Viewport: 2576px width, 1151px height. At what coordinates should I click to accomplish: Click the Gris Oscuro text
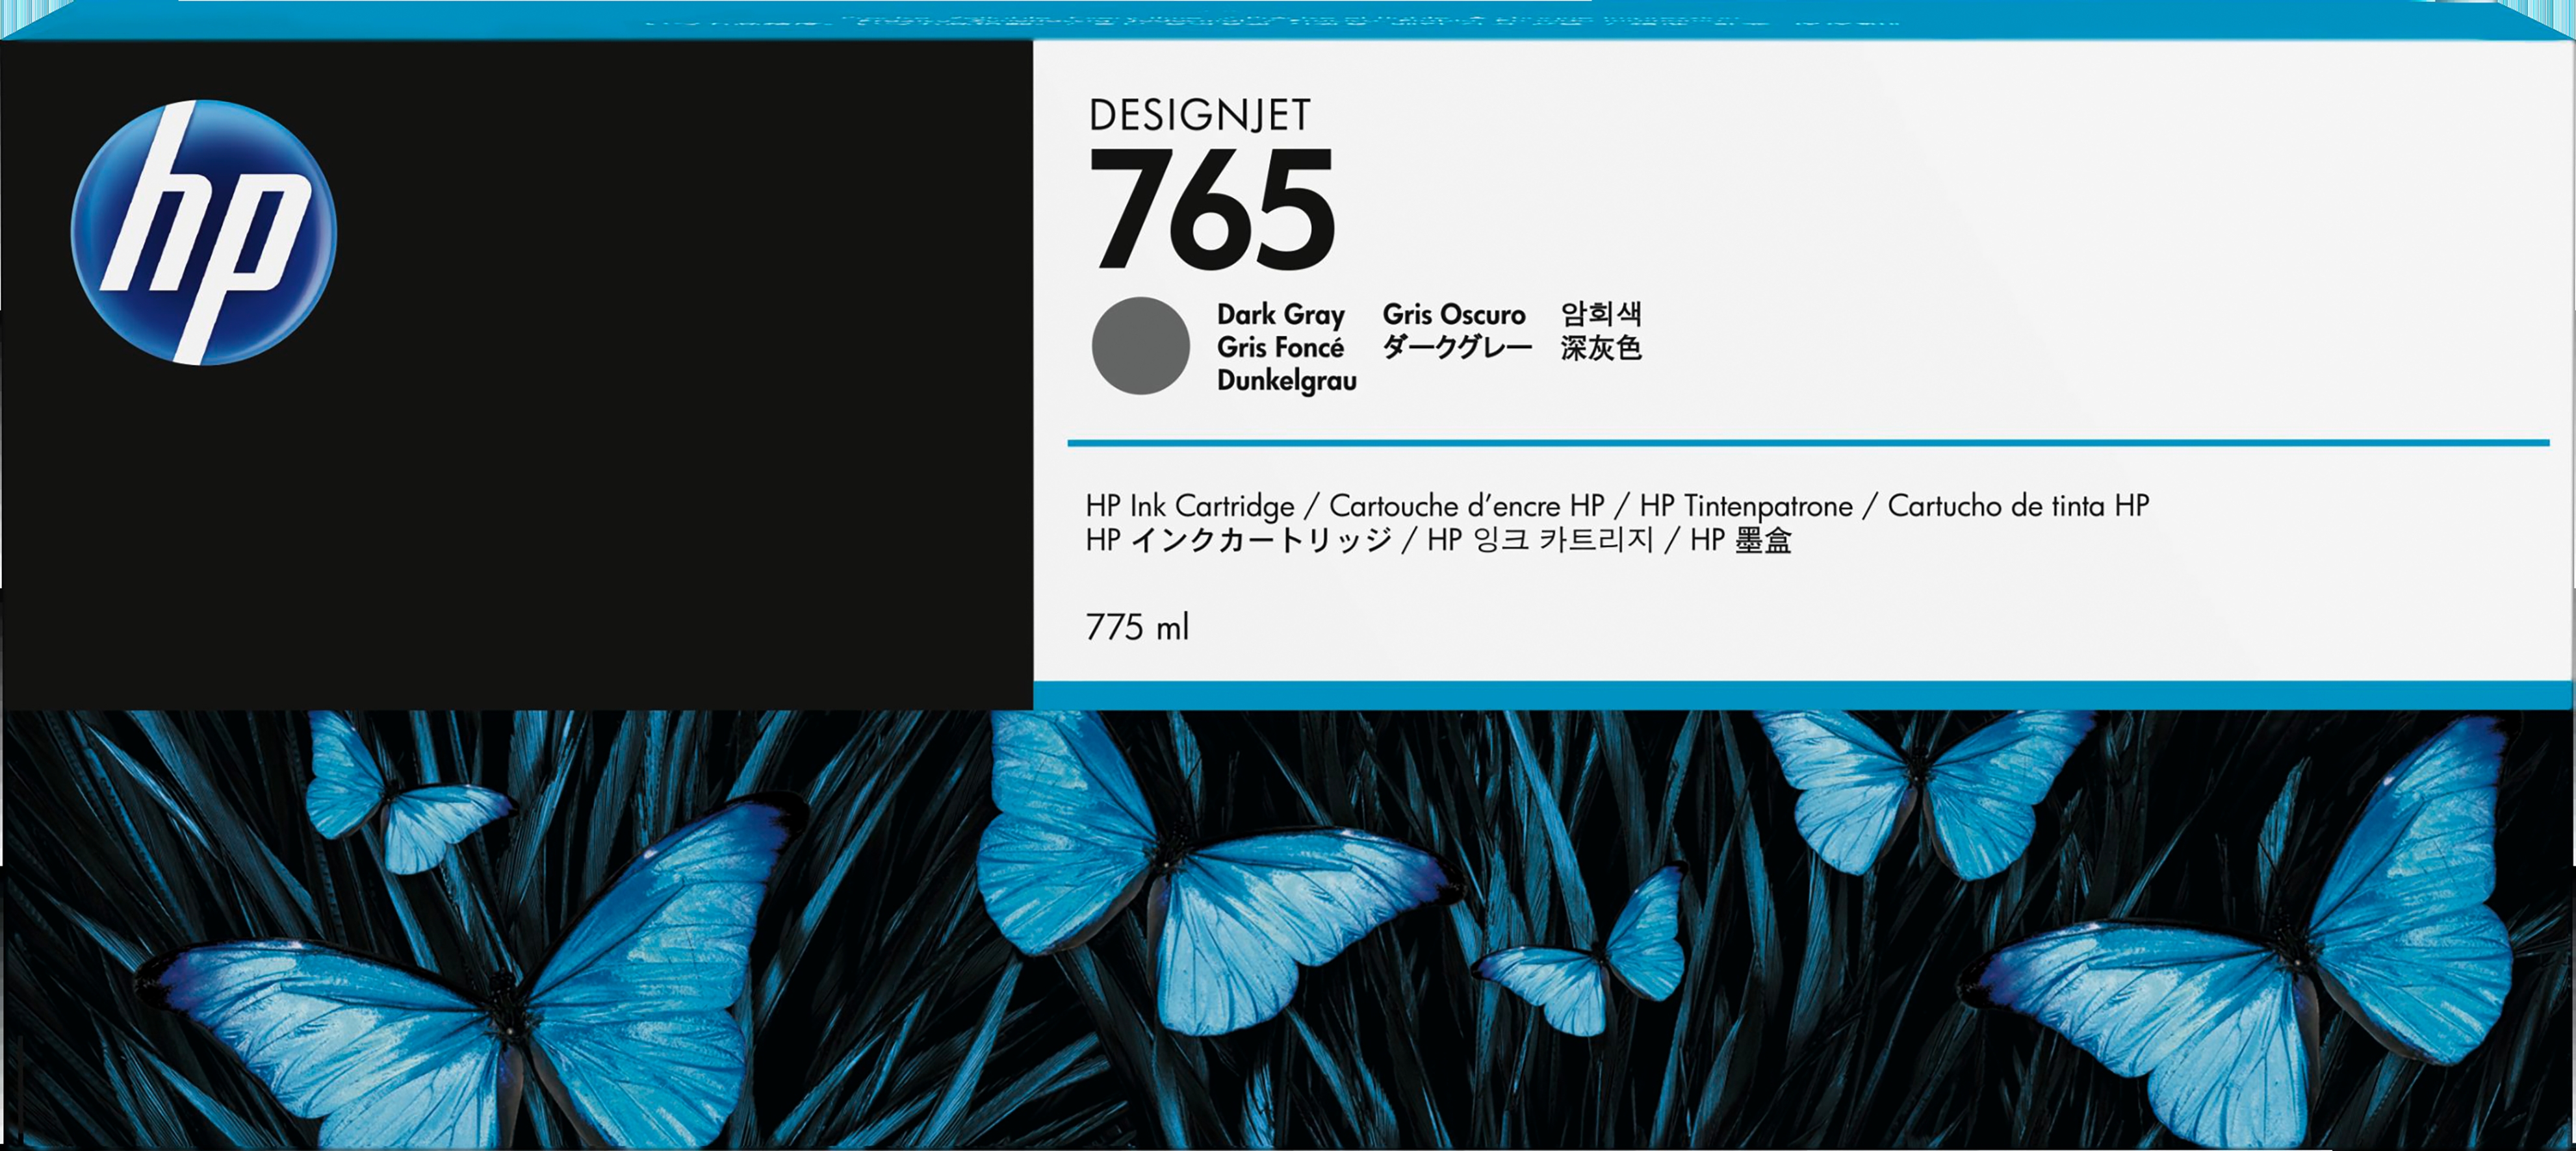(1453, 315)
